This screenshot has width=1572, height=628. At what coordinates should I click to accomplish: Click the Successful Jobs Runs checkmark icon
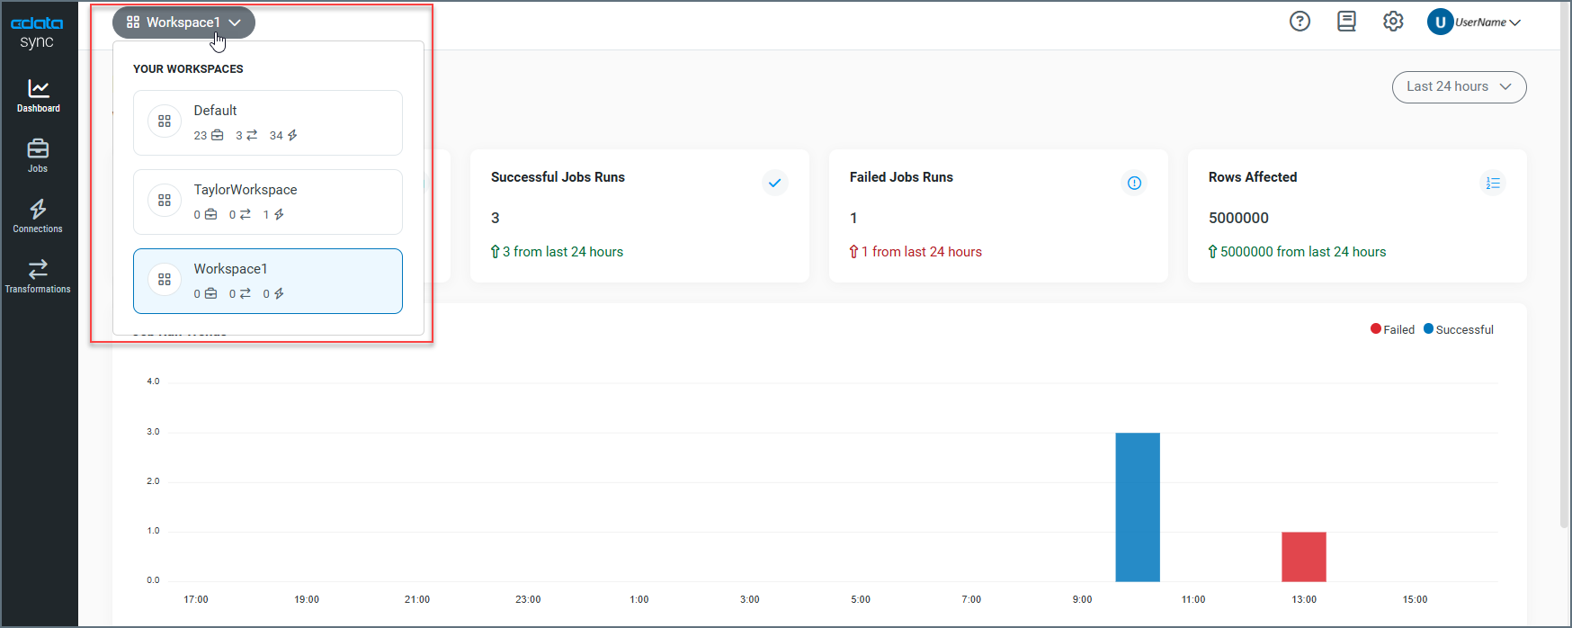[774, 183]
